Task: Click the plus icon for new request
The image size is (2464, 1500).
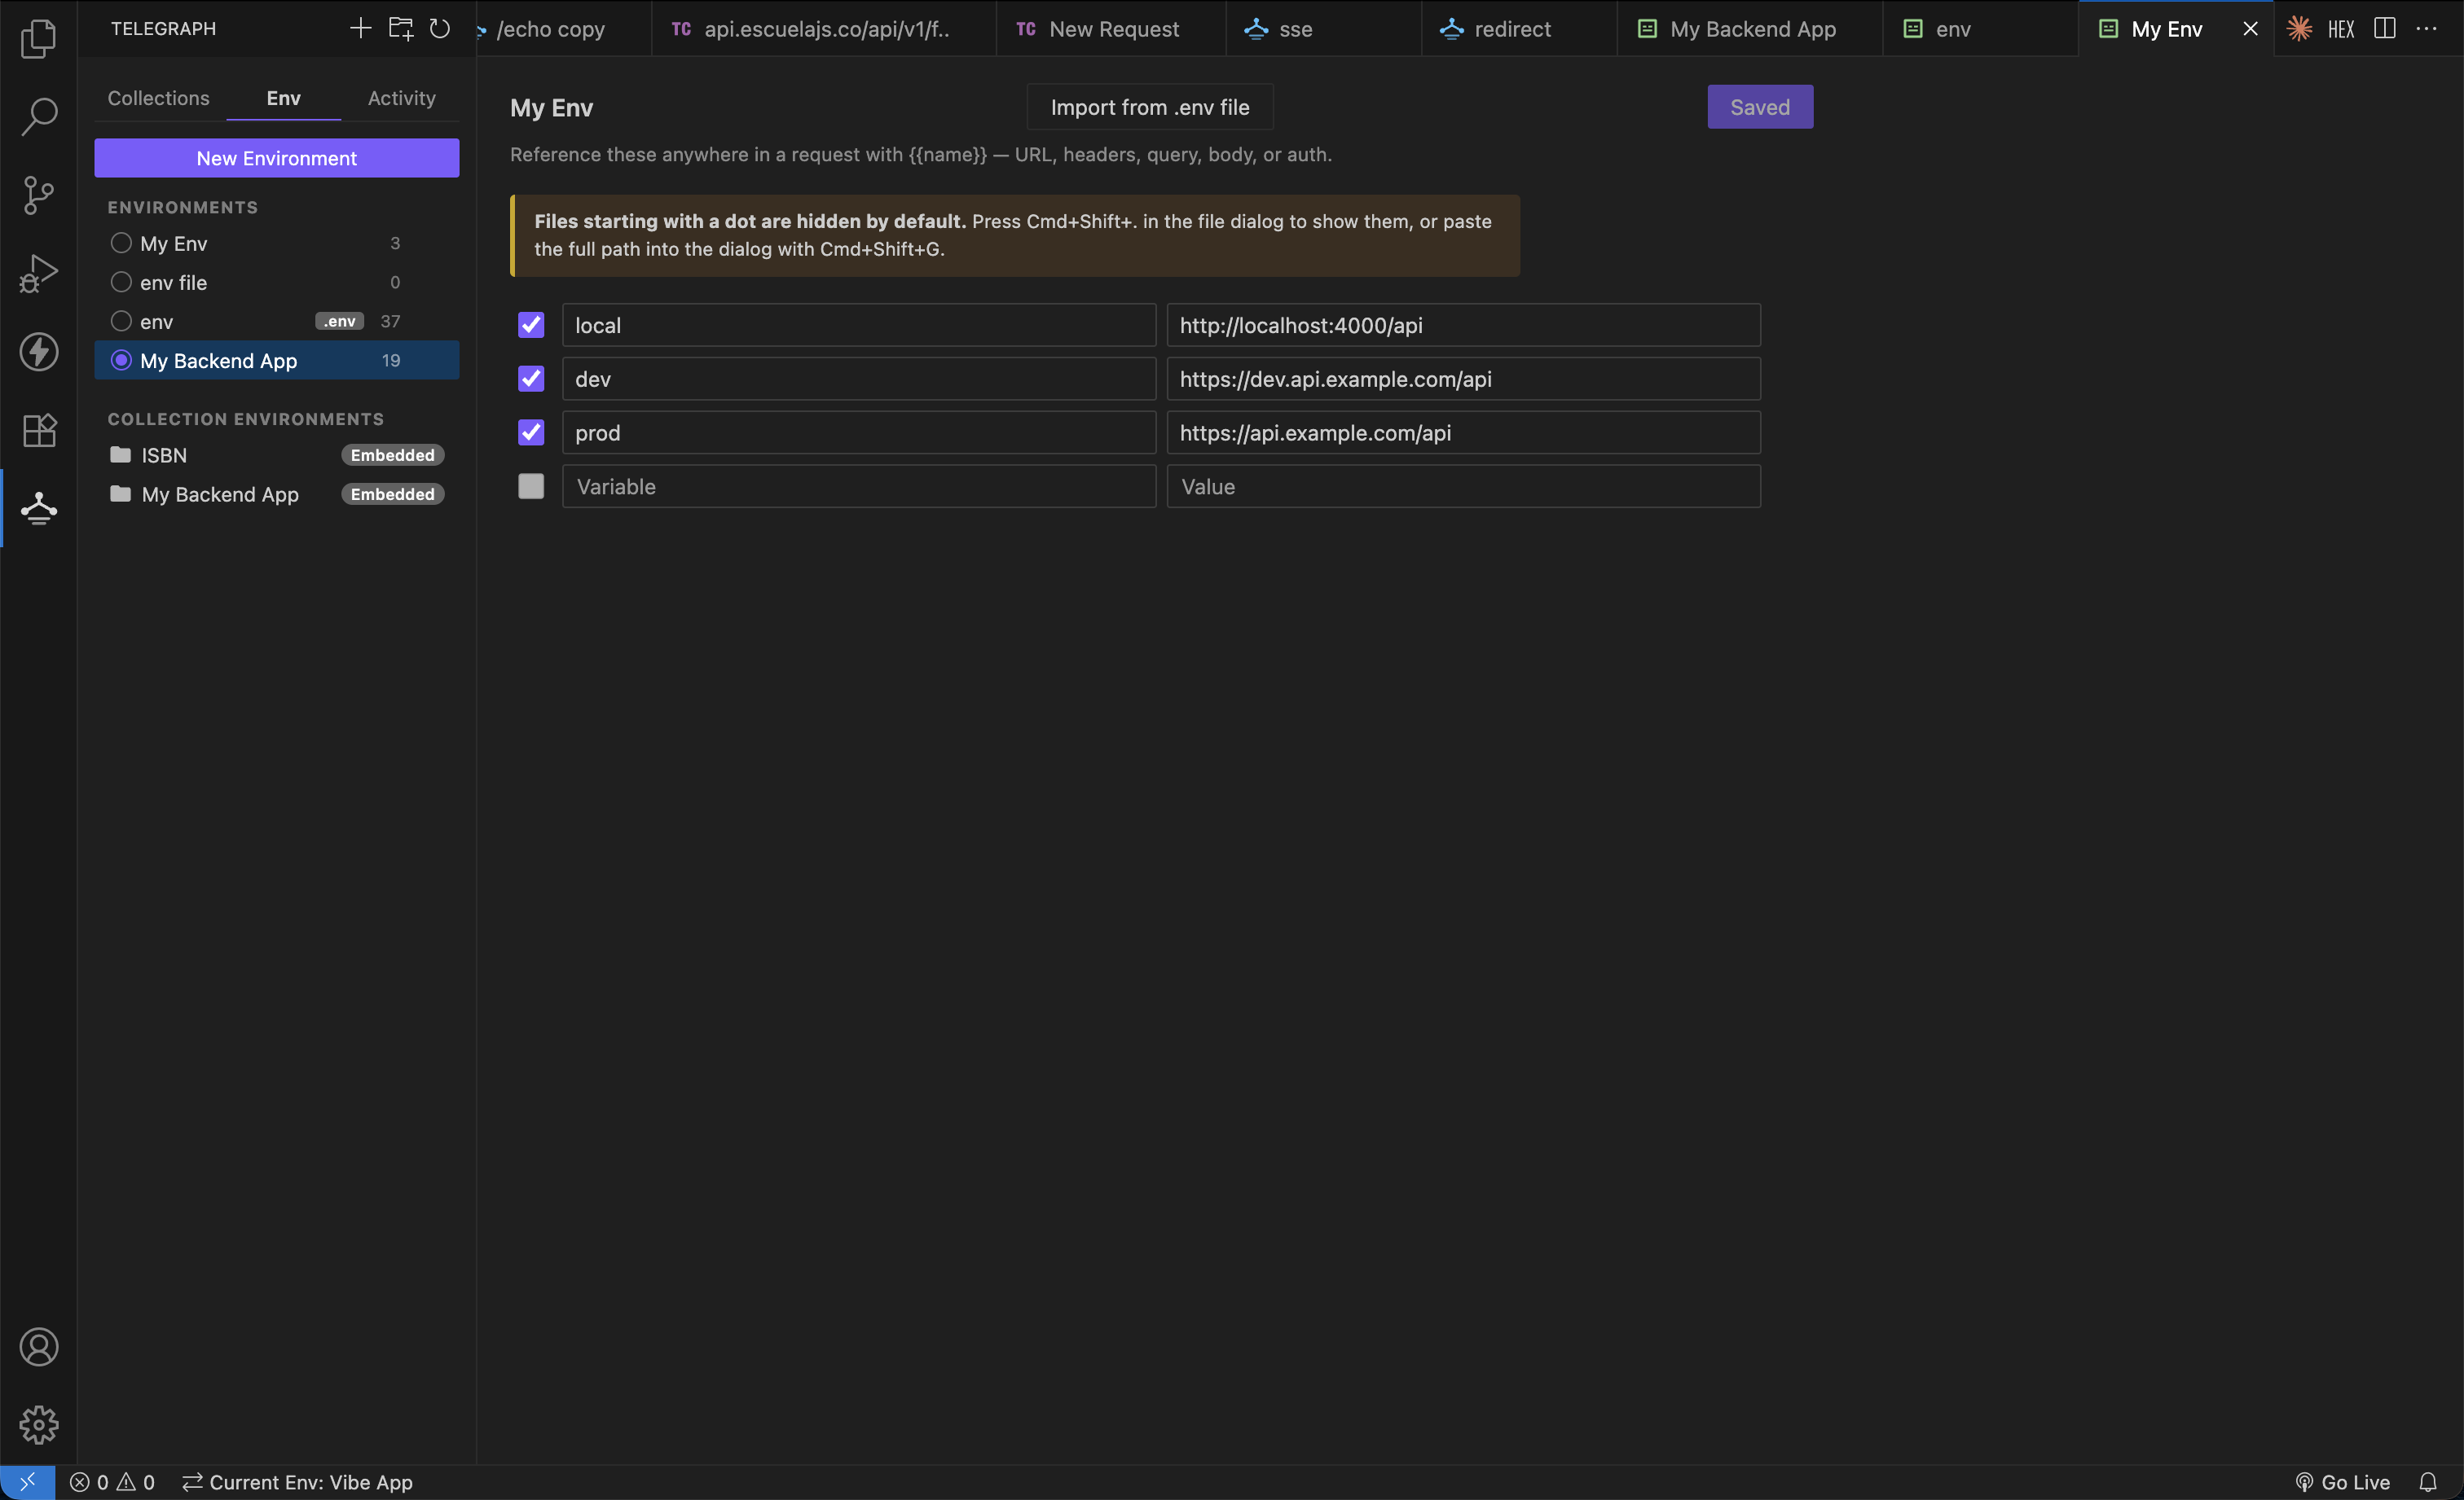Action: click(x=360, y=28)
